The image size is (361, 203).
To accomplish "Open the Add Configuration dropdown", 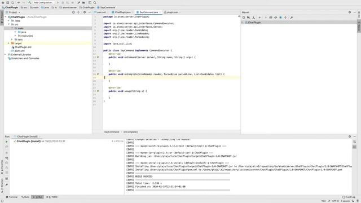I will 43,2.
